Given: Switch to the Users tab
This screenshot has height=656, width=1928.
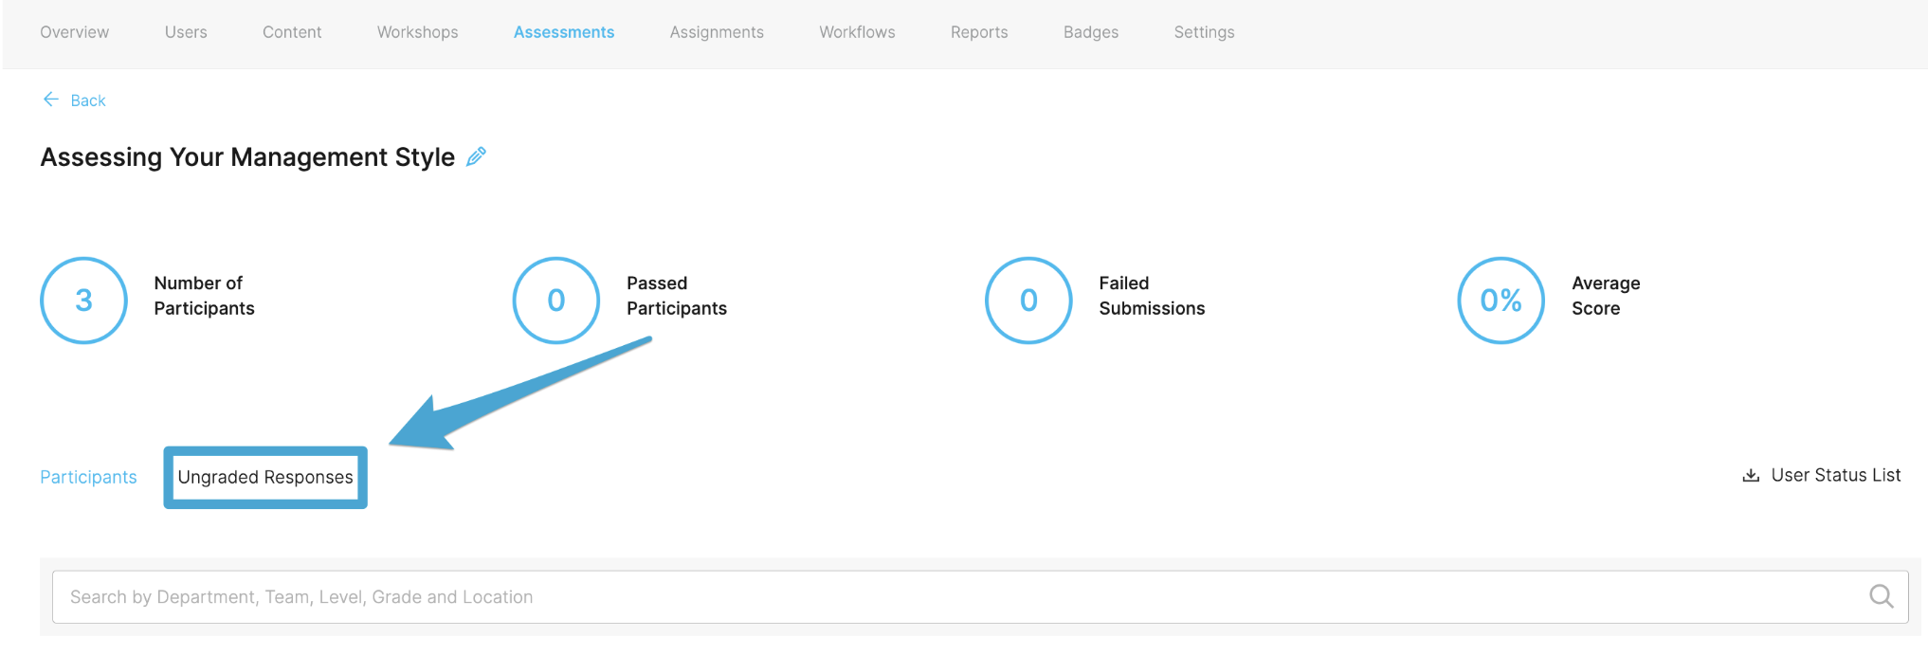Looking at the screenshot, I should (x=186, y=32).
